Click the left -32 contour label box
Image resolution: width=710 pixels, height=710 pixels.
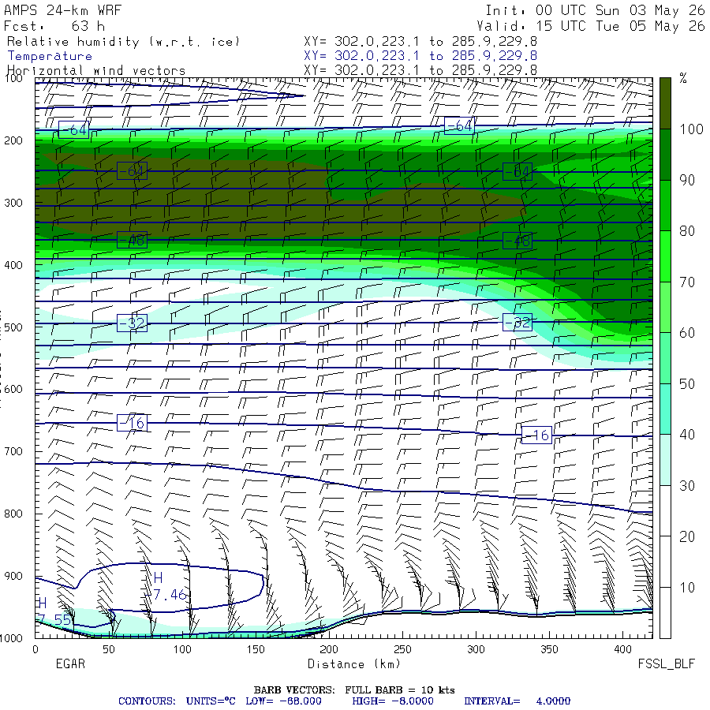132,323
